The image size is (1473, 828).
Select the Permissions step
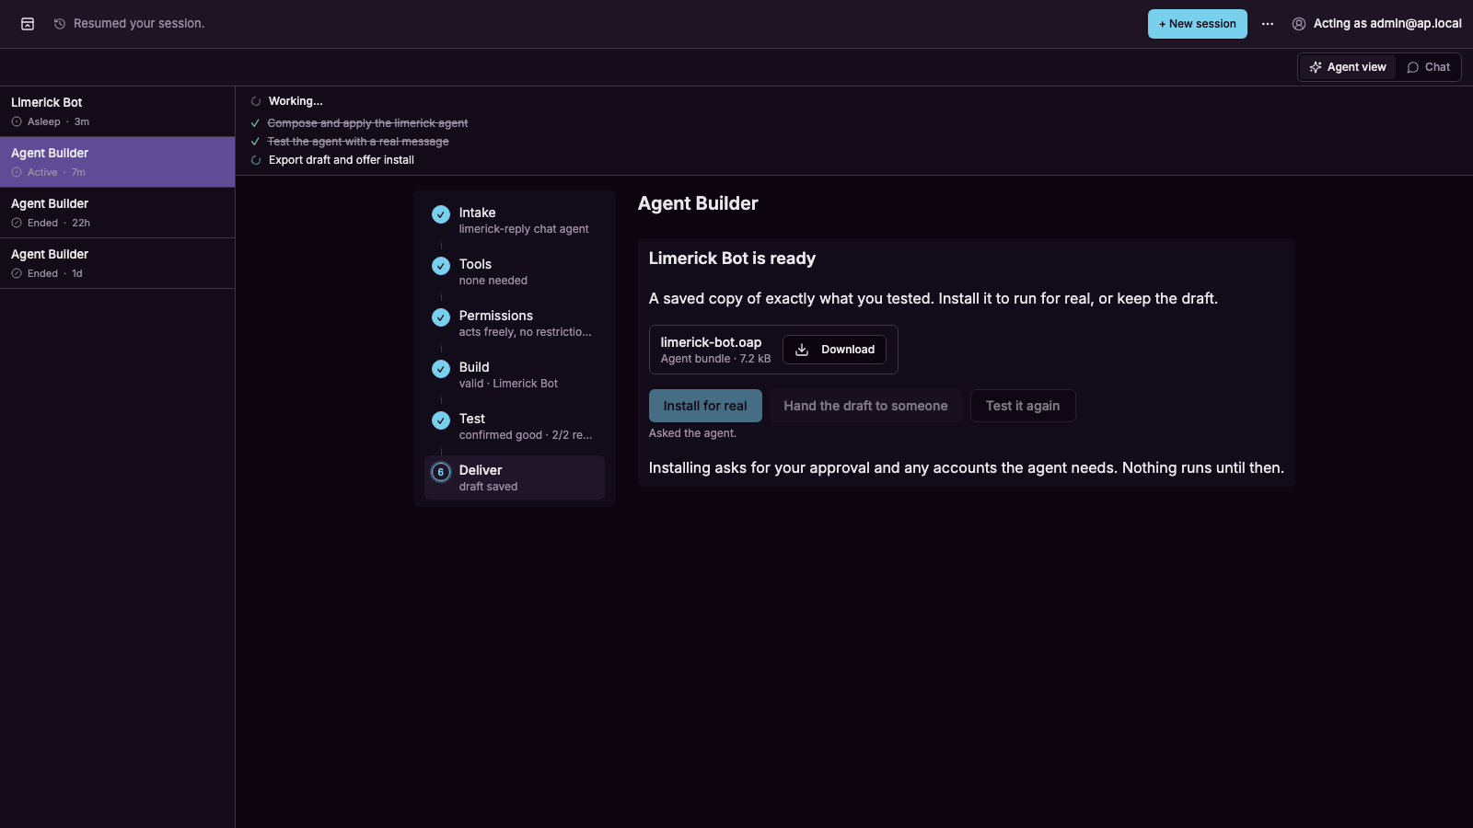click(x=514, y=323)
